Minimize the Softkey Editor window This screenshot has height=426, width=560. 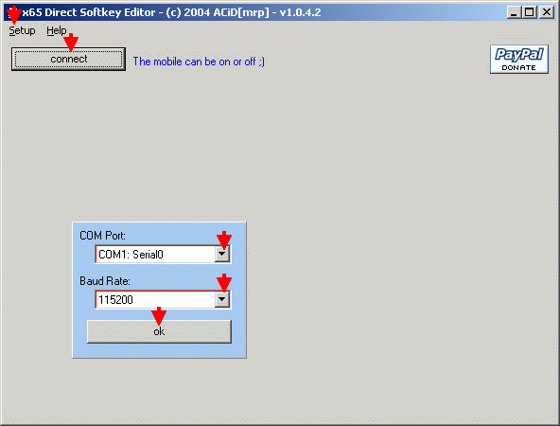[514, 12]
